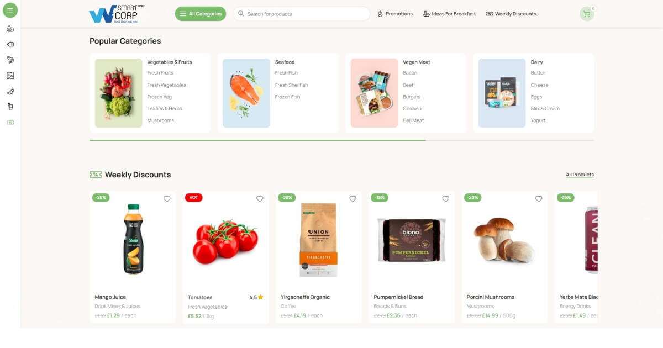Toggle favorite heart on Mango Juice
The height and width of the screenshot is (348, 663).
click(167, 199)
